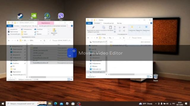This screenshot has width=190, height=106.
Task: Click the Delete X icon in right window ribbon
Action: pos(124,27)
